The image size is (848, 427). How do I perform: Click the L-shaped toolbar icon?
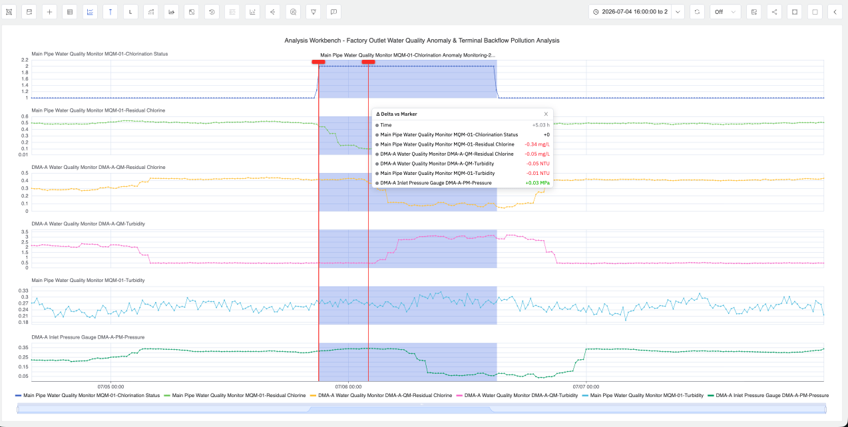click(130, 12)
